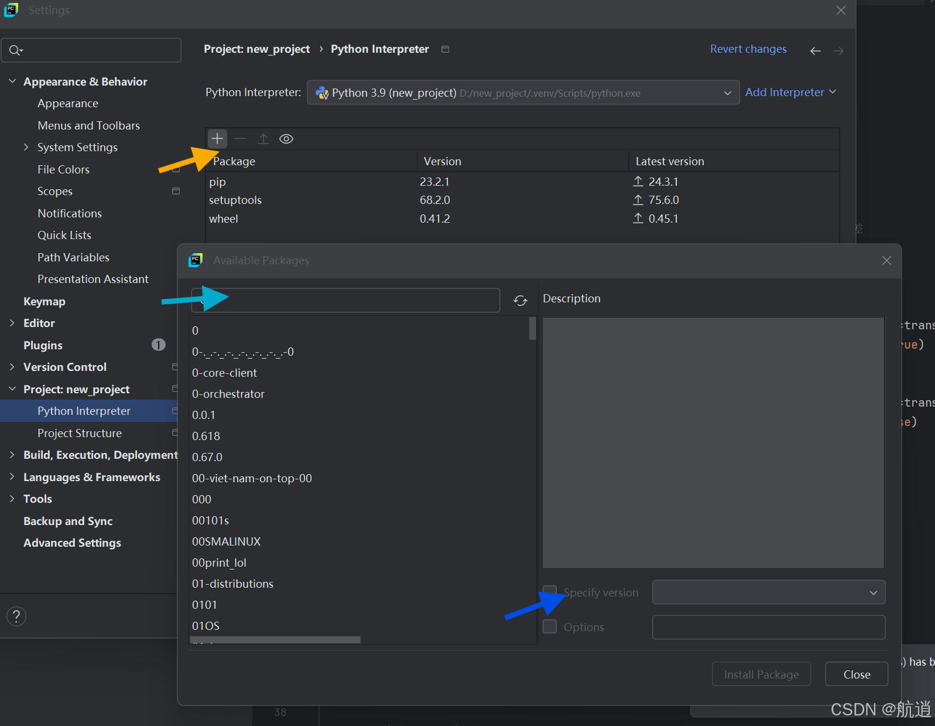The width and height of the screenshot is (935, 726).
Task: Open Backup and Sync settings
Action: click(x=68, y=521)
